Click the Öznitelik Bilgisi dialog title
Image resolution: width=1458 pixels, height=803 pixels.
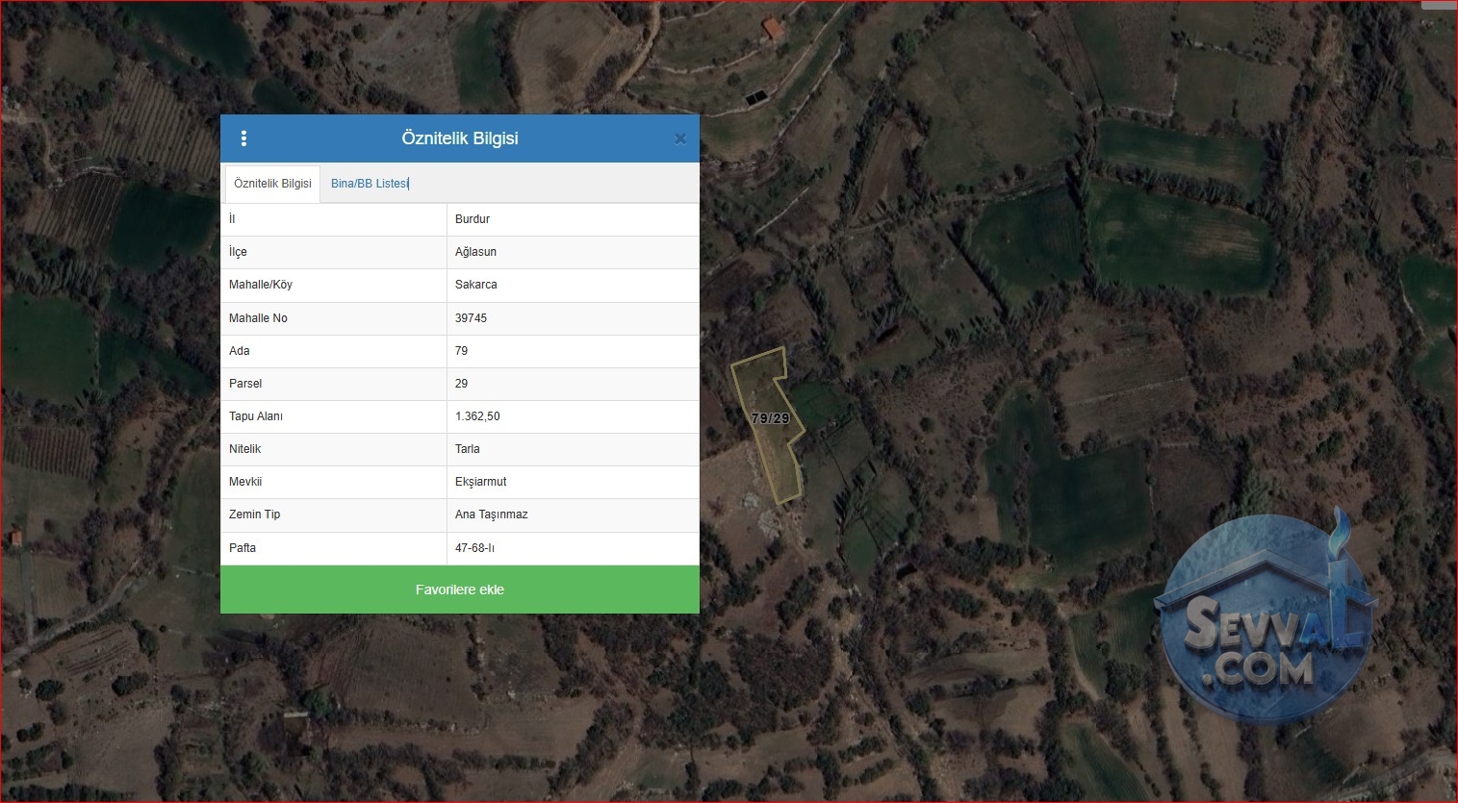pyautogui.click(x=460, y=138)
